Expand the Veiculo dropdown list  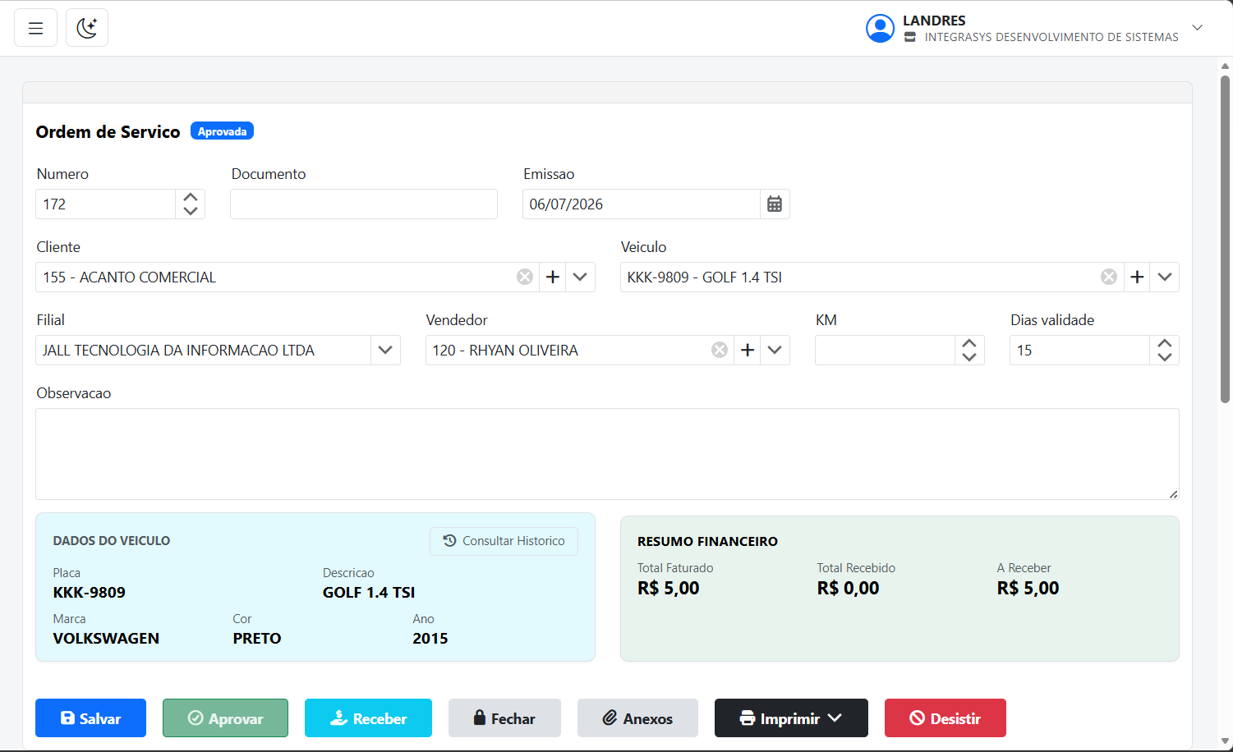pyautogui.click(x=1165, y=277)
